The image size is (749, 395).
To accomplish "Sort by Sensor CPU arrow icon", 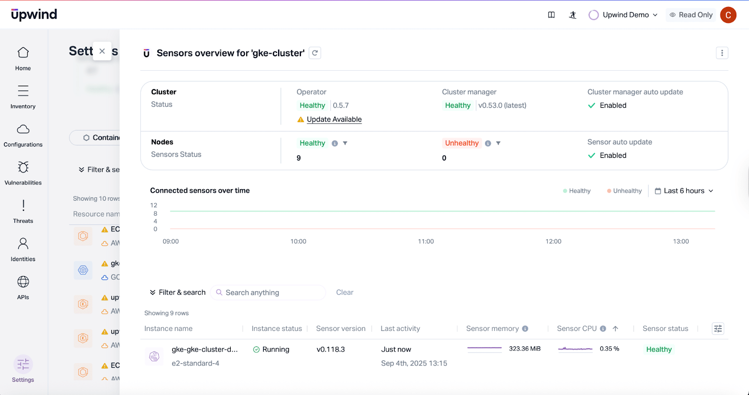I will 616,329.
